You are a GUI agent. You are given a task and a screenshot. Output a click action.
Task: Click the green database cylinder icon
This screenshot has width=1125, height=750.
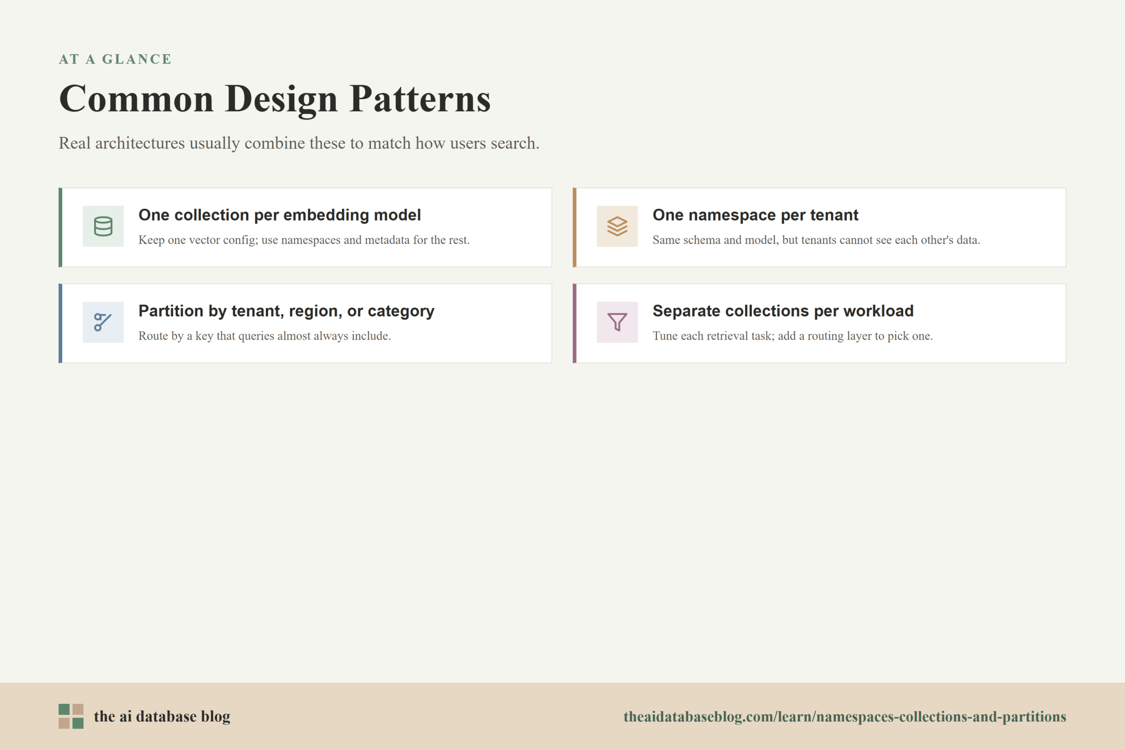103,226
